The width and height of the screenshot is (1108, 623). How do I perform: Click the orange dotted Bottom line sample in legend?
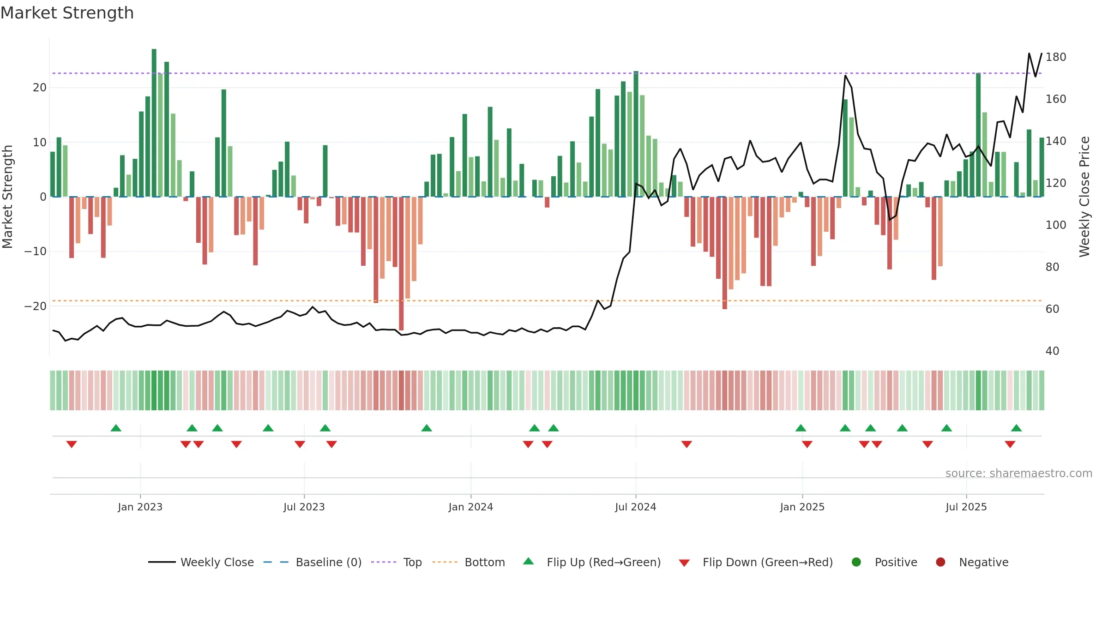click(445, 562)
